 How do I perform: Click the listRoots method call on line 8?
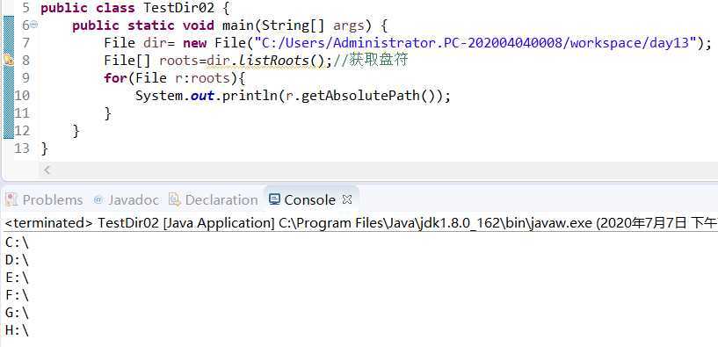tap(274, 61)
